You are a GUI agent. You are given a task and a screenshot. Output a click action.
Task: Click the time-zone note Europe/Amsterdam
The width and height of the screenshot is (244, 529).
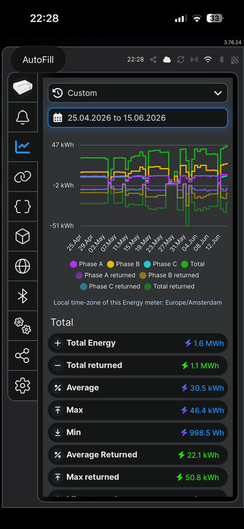138,303
